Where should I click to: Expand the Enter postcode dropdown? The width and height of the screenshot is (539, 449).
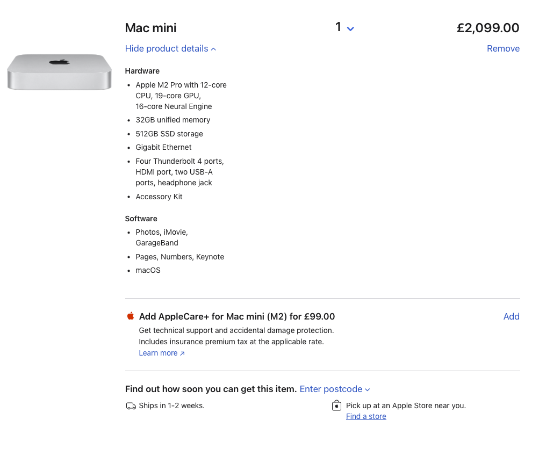click(335, 389)
